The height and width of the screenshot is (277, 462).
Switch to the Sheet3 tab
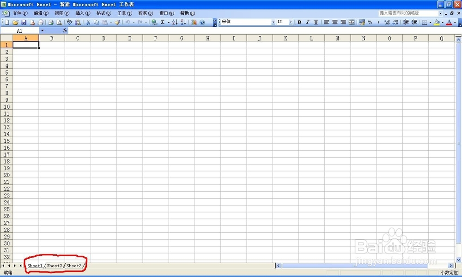click(x=74, y=266)
